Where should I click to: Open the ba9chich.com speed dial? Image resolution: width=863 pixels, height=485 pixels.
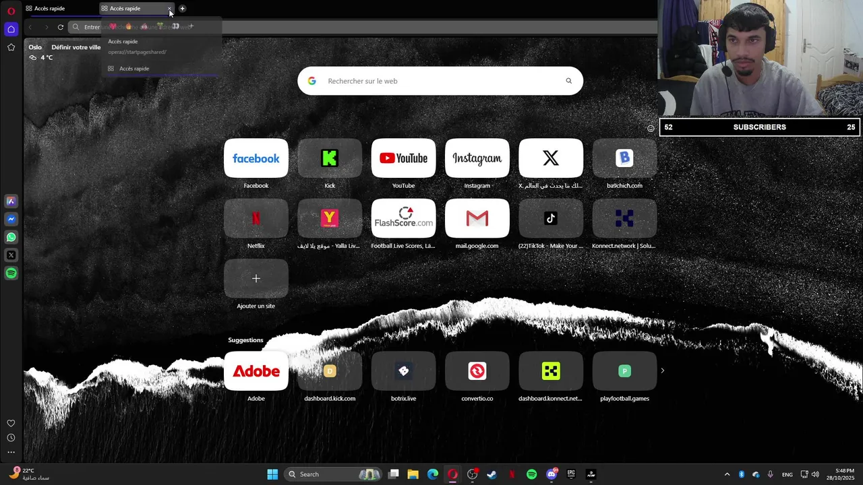[x=624, y=158]
